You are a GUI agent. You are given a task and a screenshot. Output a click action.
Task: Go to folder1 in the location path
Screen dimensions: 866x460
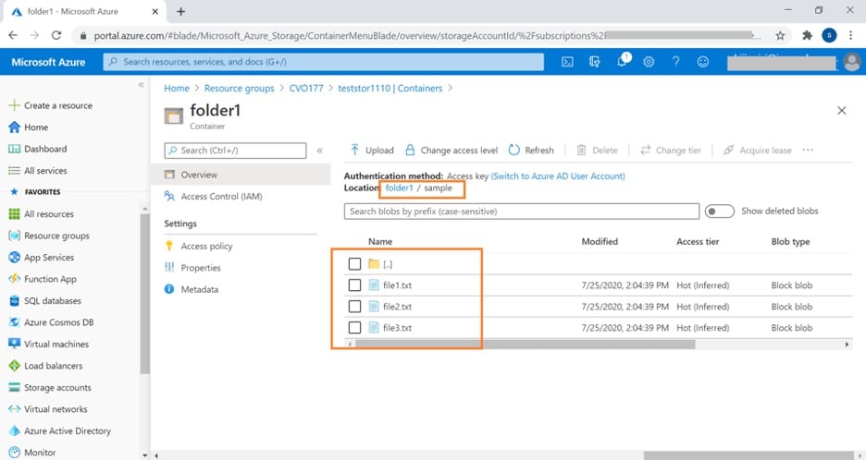pos(399,188)
